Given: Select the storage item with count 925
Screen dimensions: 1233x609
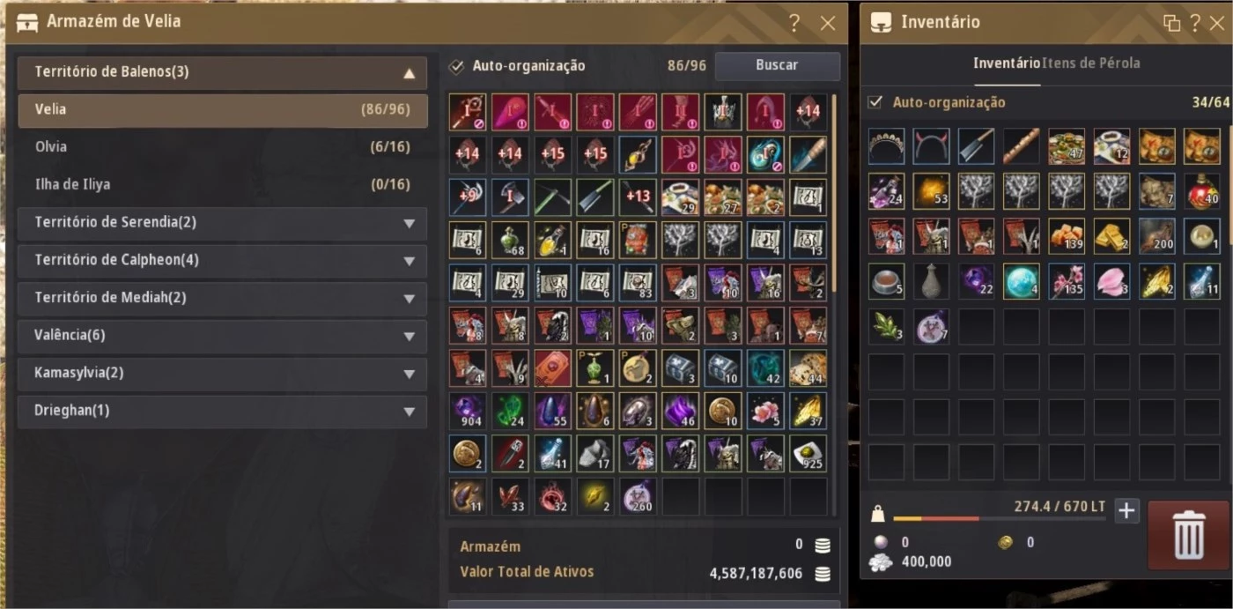Looking at the screenshot, I should click(x=808, y=453).
